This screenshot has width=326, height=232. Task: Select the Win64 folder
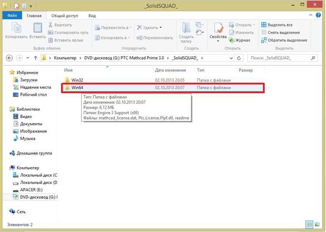tap(163, 87)
